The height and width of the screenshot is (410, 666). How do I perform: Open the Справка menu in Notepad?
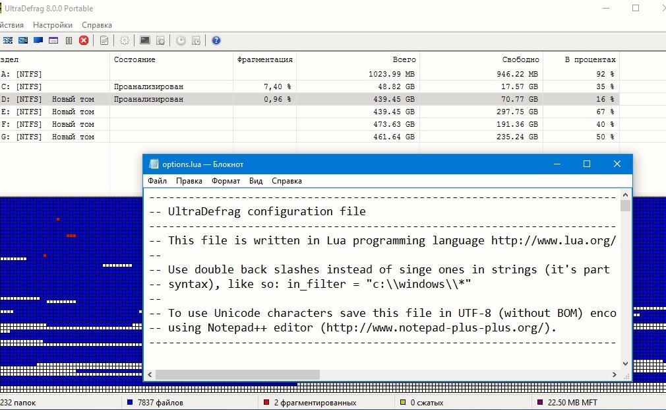click(x=287, y=181)
